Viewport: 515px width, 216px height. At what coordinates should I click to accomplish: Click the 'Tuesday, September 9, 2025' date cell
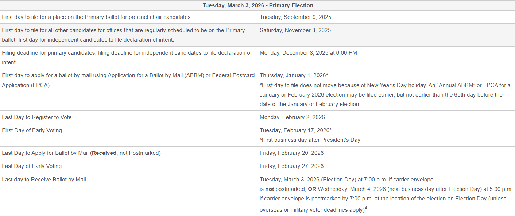[295, 17]
